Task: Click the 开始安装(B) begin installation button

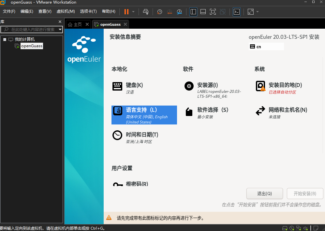Action: 305,194
